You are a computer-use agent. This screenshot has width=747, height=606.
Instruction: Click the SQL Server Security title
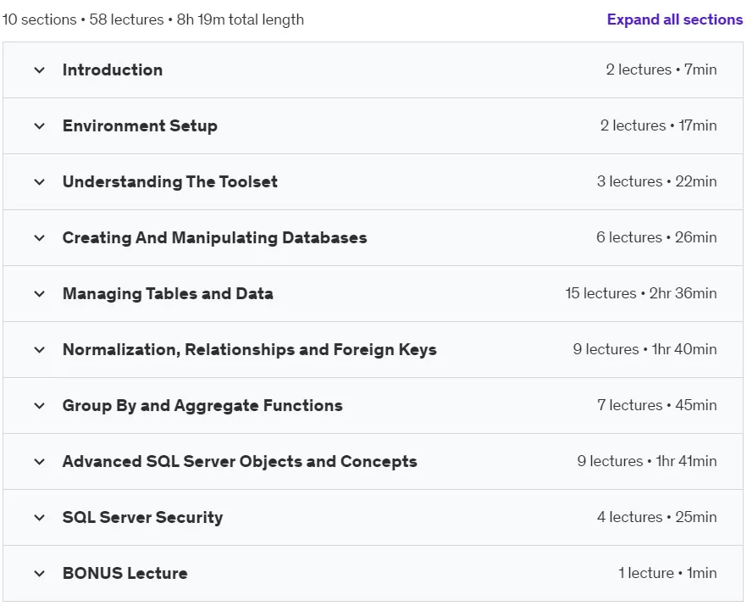click(x=142, y=517)
